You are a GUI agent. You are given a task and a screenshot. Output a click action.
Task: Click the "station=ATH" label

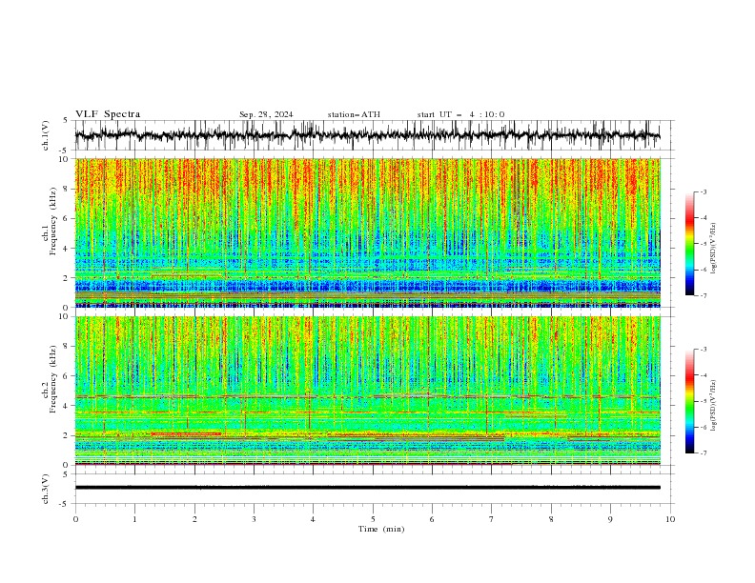point(354,114)
